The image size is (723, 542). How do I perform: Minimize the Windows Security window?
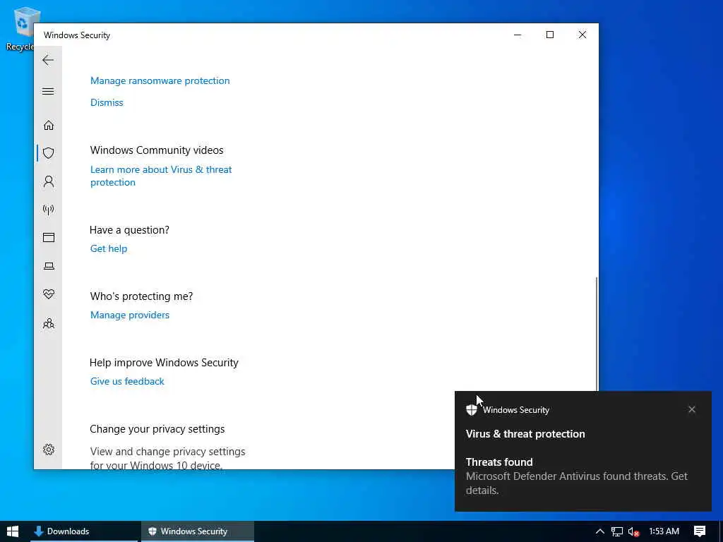click(518, 35)
